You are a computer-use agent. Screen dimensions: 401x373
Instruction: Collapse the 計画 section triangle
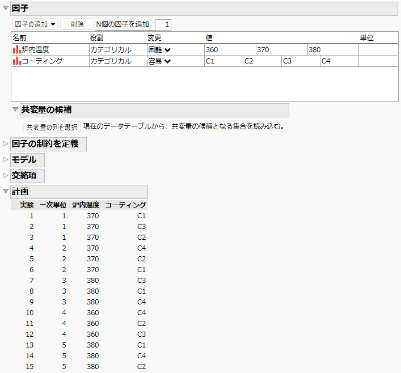(x=6, y=191)
